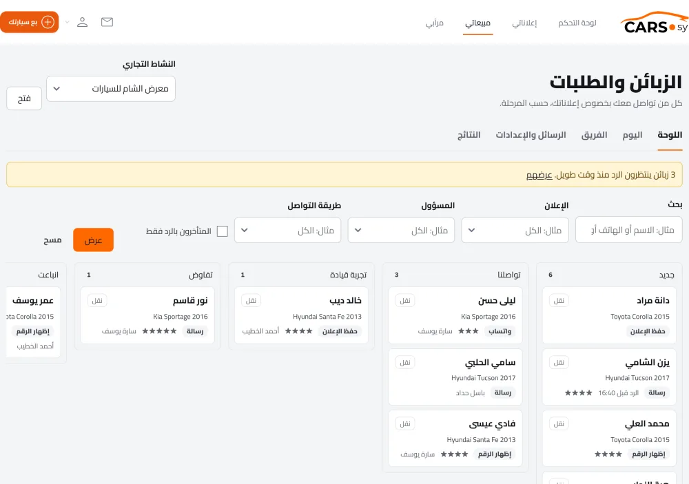Click حفظ الإعلان tag on خالد ديب card

tap(340, 331)
